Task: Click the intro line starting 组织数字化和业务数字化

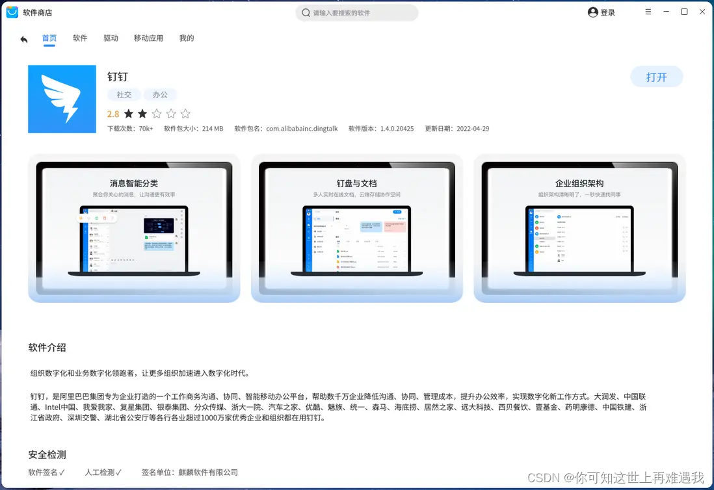Action: [x=140, y=373]
